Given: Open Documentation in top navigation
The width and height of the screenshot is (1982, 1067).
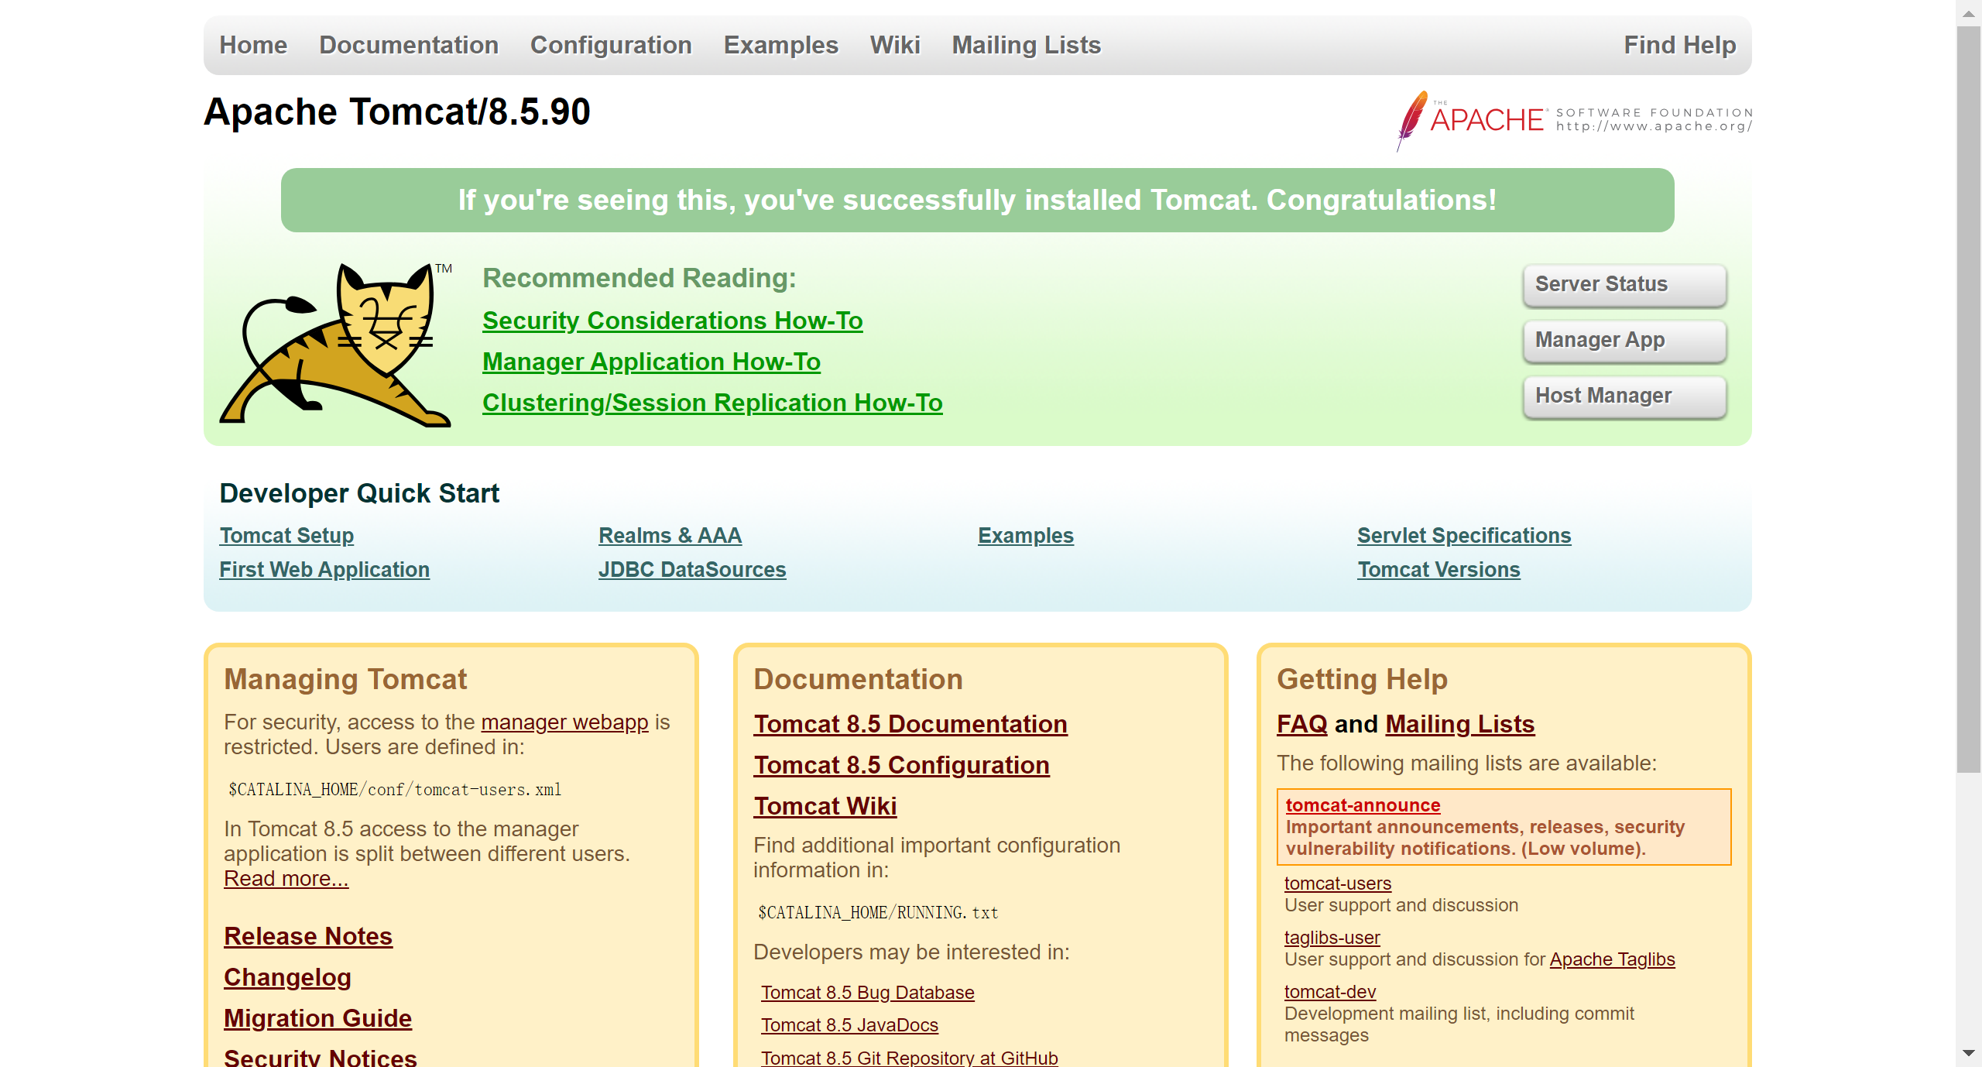Looking at the screenshot, I should pyautogui.click(x=409, y=45).
